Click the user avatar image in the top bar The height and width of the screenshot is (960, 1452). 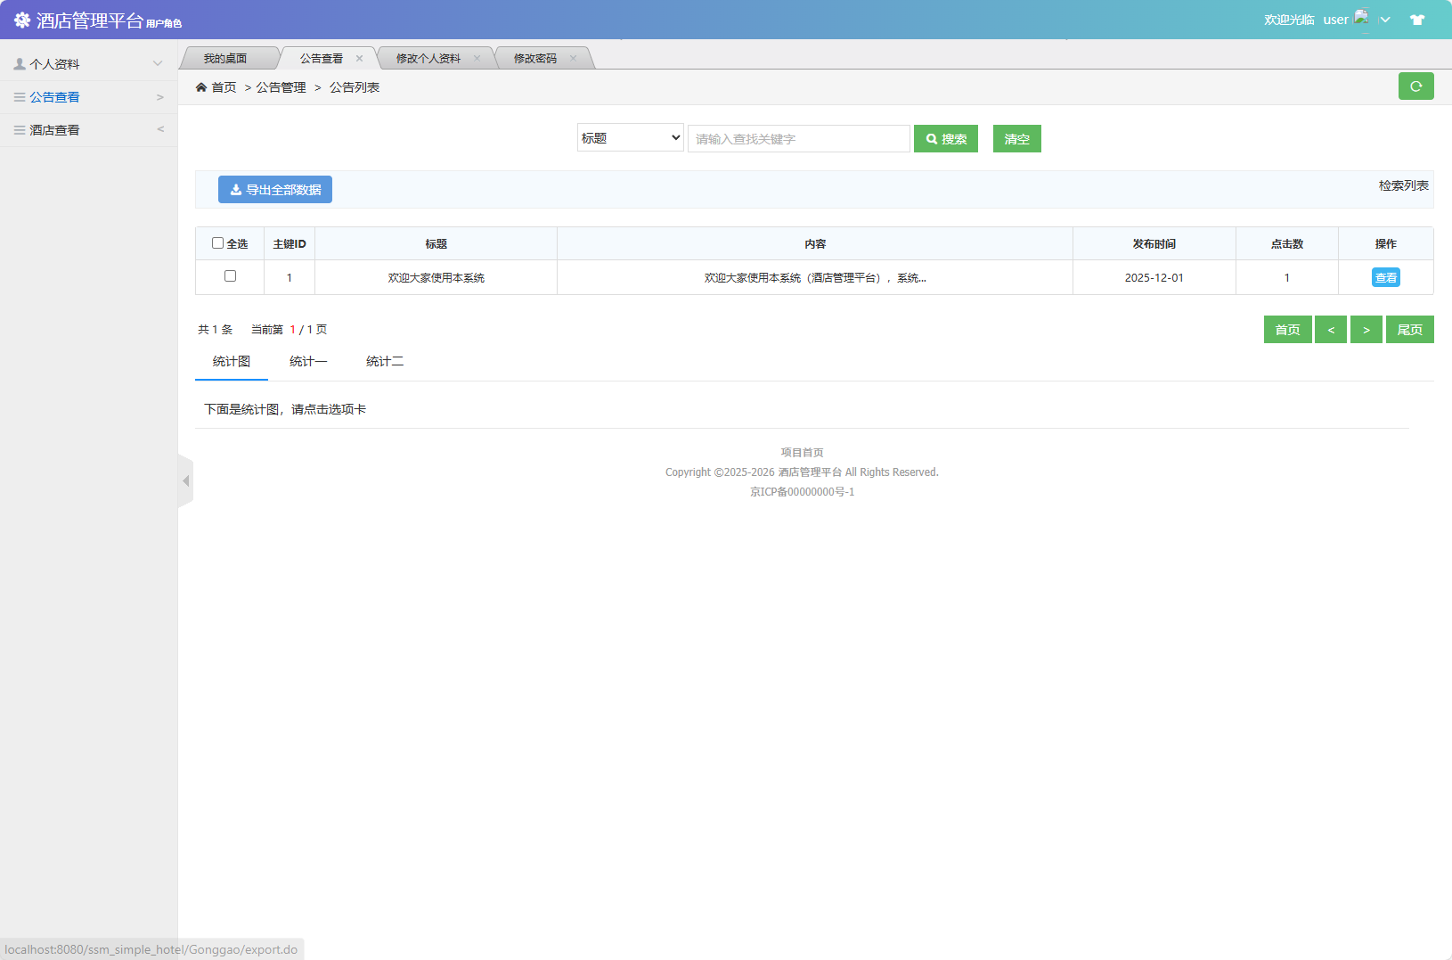(x=1361, y=16)
